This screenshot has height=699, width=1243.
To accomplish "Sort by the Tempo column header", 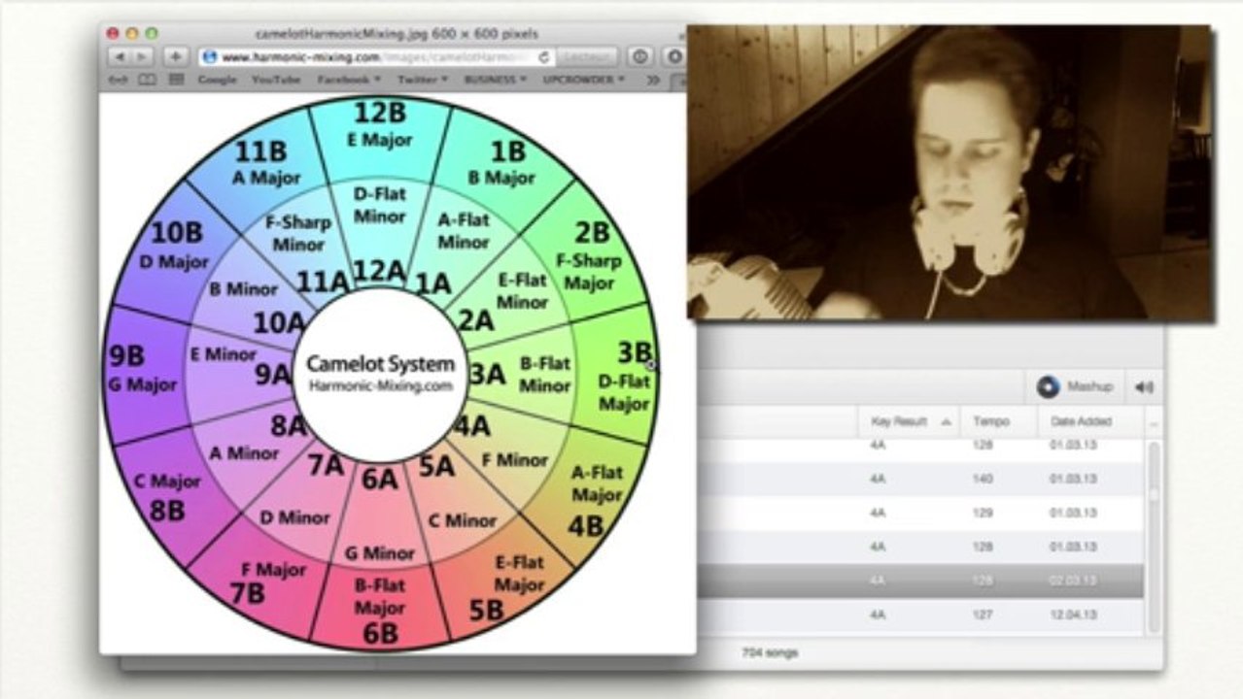I will [x=999, y=421].
